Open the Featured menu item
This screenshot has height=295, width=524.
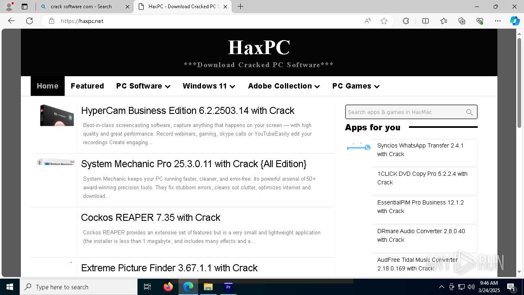(87, 86)
